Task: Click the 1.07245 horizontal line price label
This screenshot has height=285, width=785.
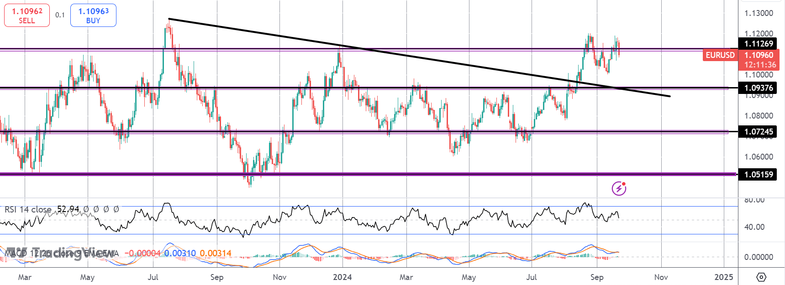Action: pos(758,132)
